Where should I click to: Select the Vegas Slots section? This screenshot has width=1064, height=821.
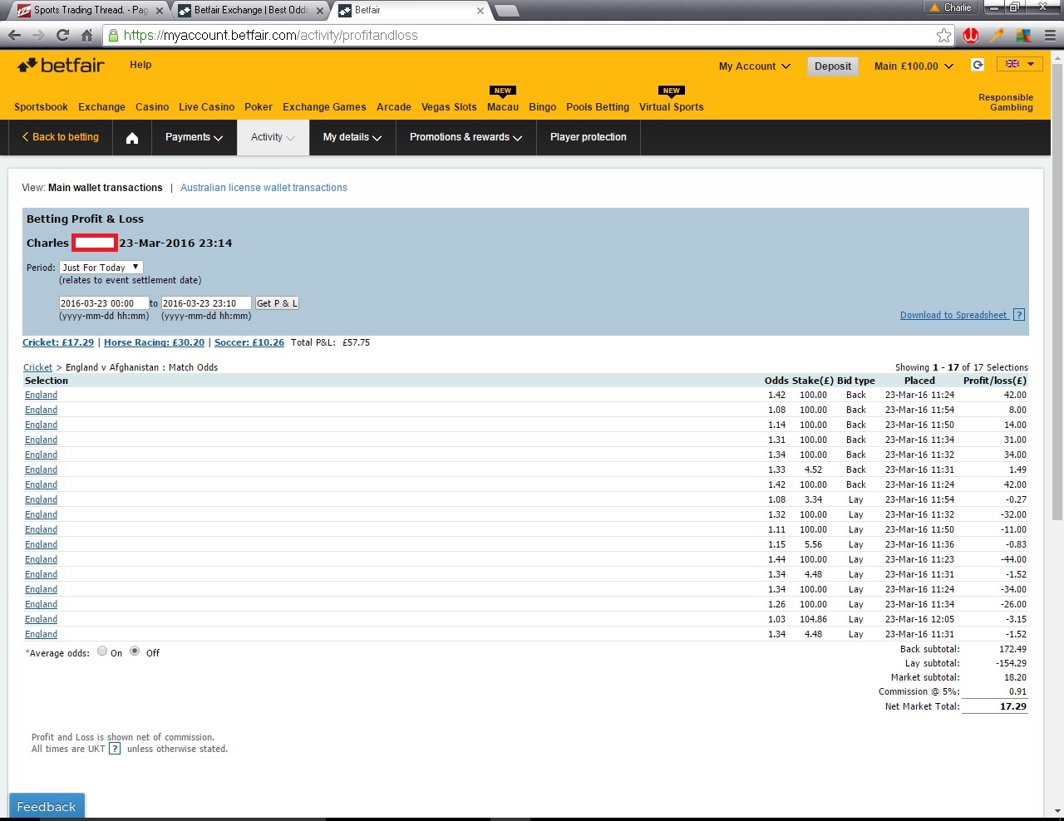[x=449, y=106]
